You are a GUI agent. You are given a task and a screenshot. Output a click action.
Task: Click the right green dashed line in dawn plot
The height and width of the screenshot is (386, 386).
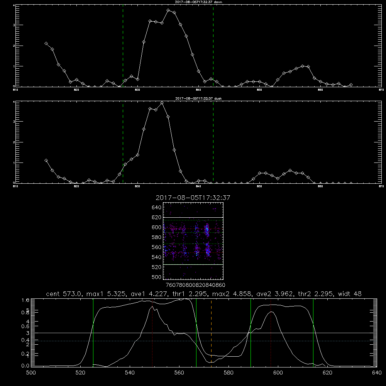pos(213,46)
